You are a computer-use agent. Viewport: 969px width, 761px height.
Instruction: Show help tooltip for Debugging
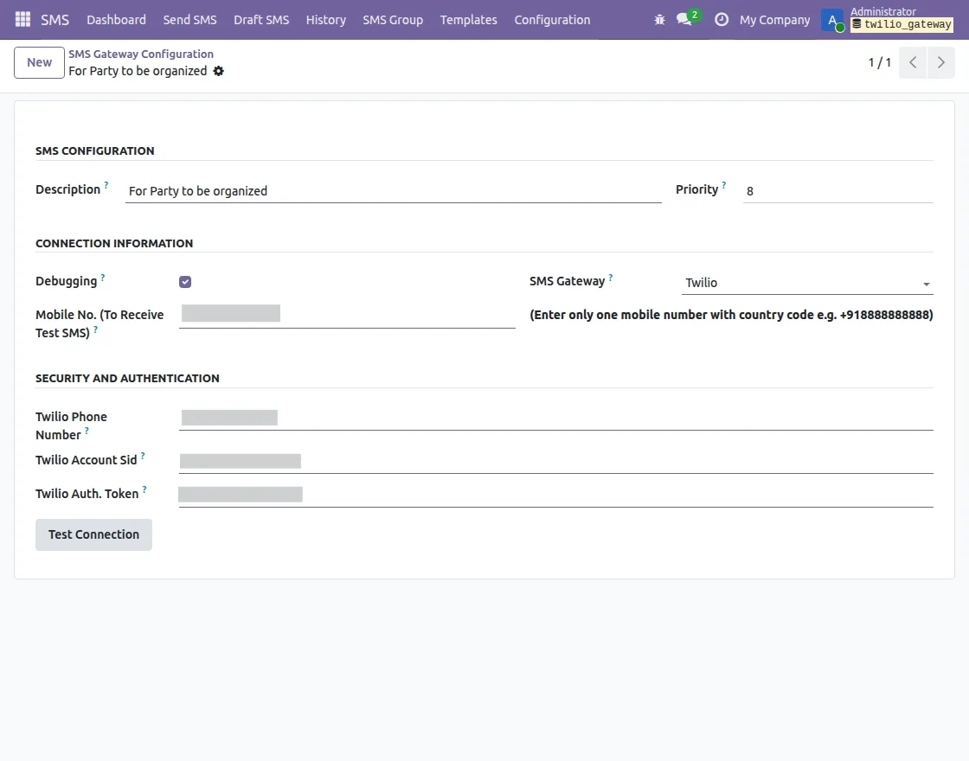103,278
